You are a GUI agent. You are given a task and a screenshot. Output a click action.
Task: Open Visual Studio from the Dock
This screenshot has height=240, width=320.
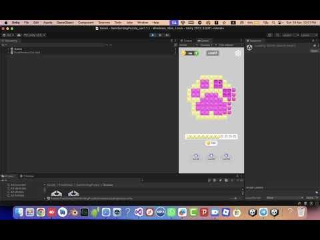[x=139, y=212]
